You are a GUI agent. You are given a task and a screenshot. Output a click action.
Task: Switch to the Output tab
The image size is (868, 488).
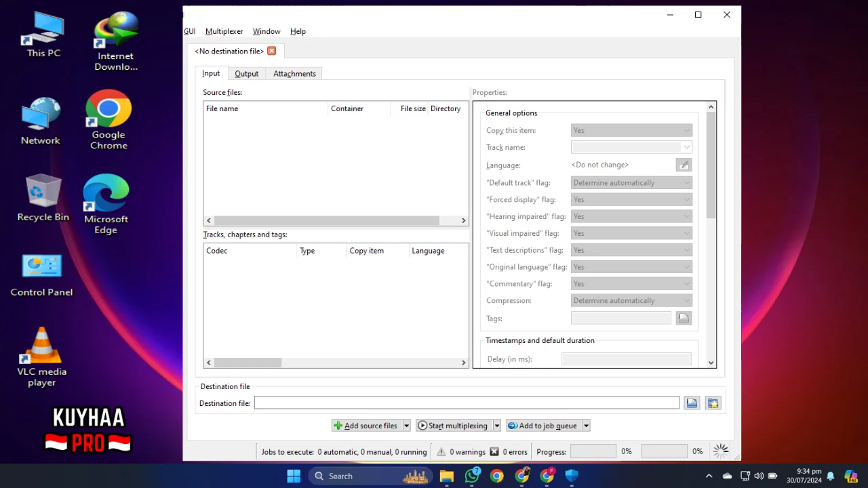click(x=246, y=74)
